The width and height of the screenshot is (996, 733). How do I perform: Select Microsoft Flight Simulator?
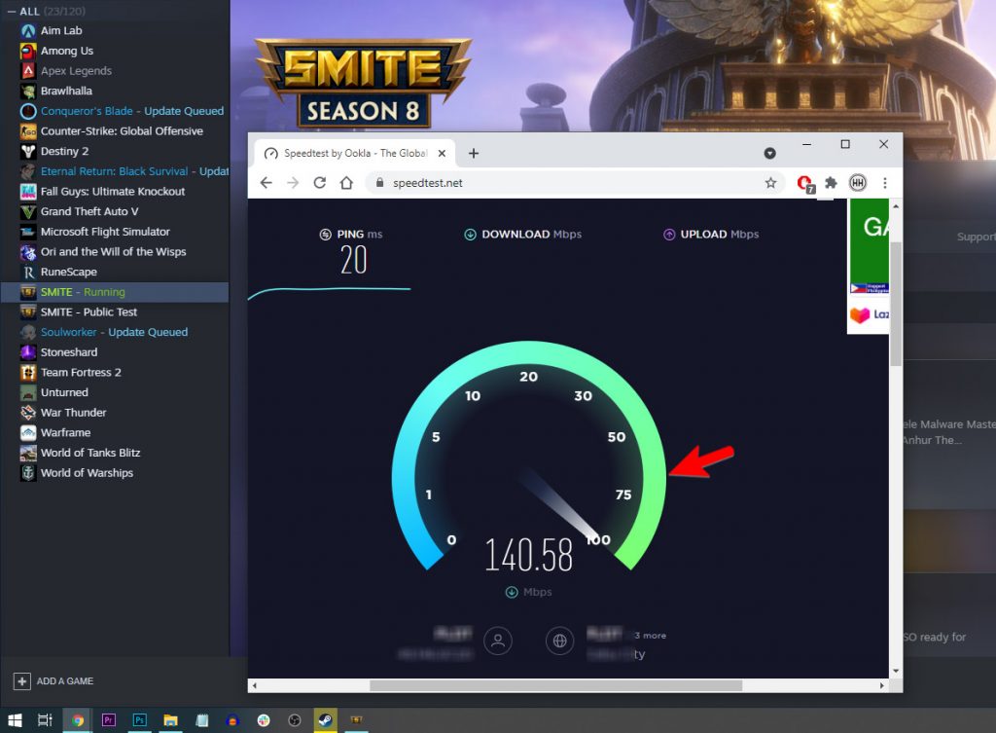tap(105, 232)
